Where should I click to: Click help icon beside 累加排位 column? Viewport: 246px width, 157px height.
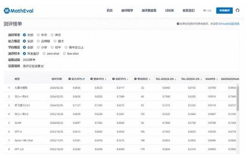click(135, 79)
